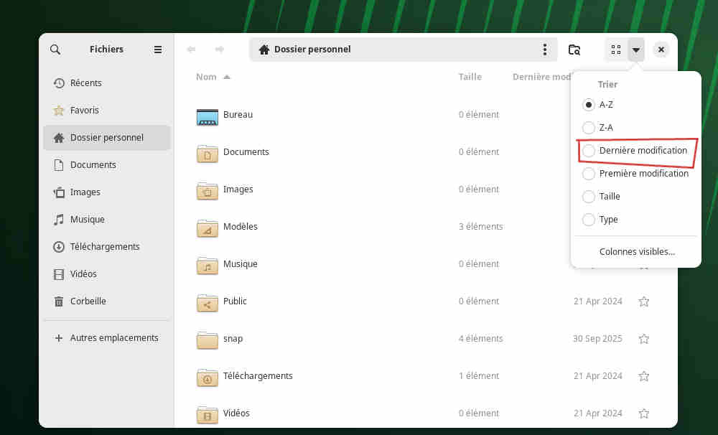Image resolution: width=718 pixels, height=435 pixels.
Task: Choose the Taille sort radio button
Action: click(589, 197)
